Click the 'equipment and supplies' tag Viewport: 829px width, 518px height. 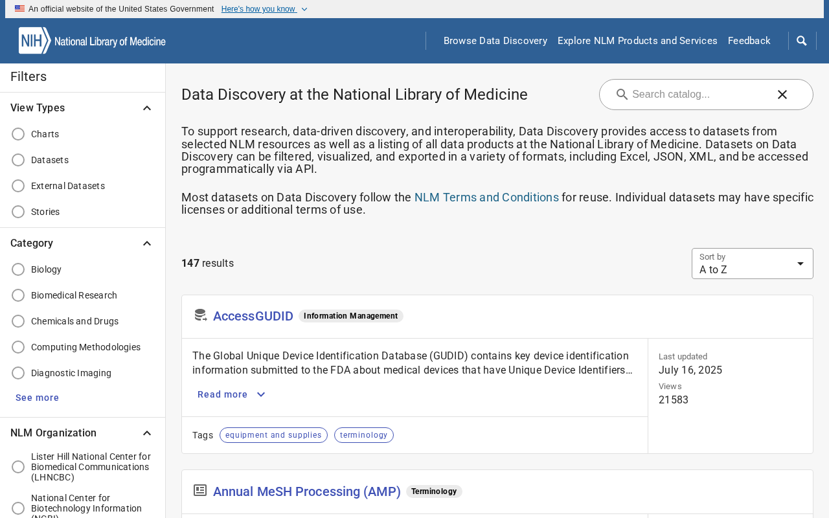pyautogui.click(x=273, y=435)
